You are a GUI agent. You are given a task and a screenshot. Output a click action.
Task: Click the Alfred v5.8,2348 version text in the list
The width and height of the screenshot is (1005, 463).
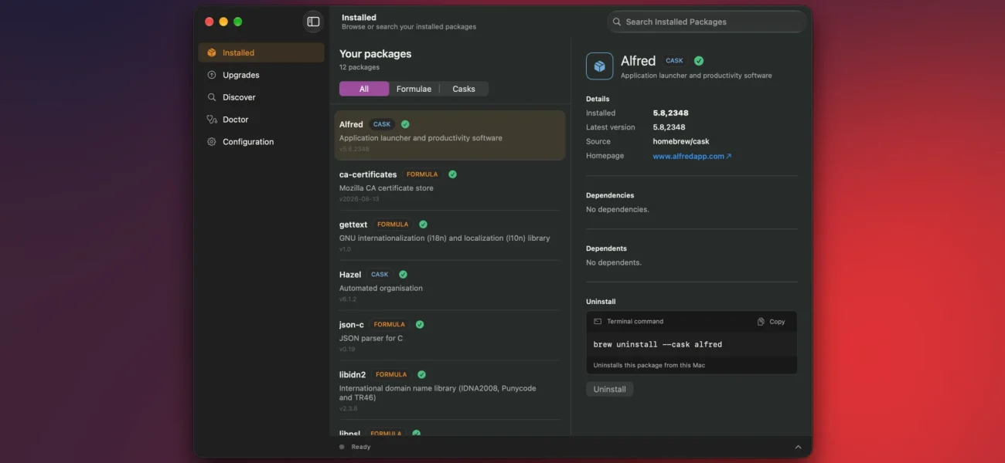tap(354, 149)
